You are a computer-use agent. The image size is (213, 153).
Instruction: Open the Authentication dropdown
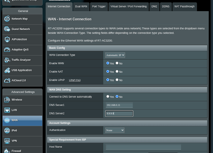coord(115,130)
